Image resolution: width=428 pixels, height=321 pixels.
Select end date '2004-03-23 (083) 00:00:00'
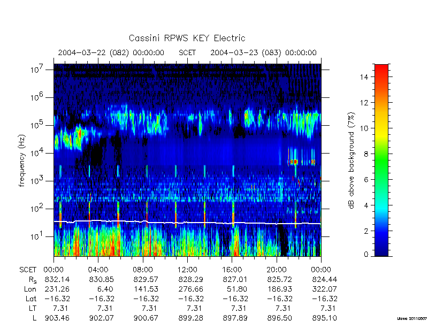tap(263, 52)
